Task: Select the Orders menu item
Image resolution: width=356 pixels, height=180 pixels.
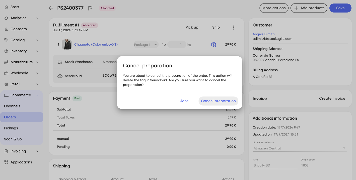Action: click(x=22, y=117)
